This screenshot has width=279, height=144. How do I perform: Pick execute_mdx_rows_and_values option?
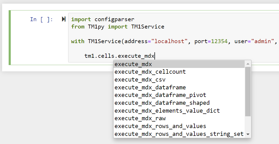[x=179, y=126]
